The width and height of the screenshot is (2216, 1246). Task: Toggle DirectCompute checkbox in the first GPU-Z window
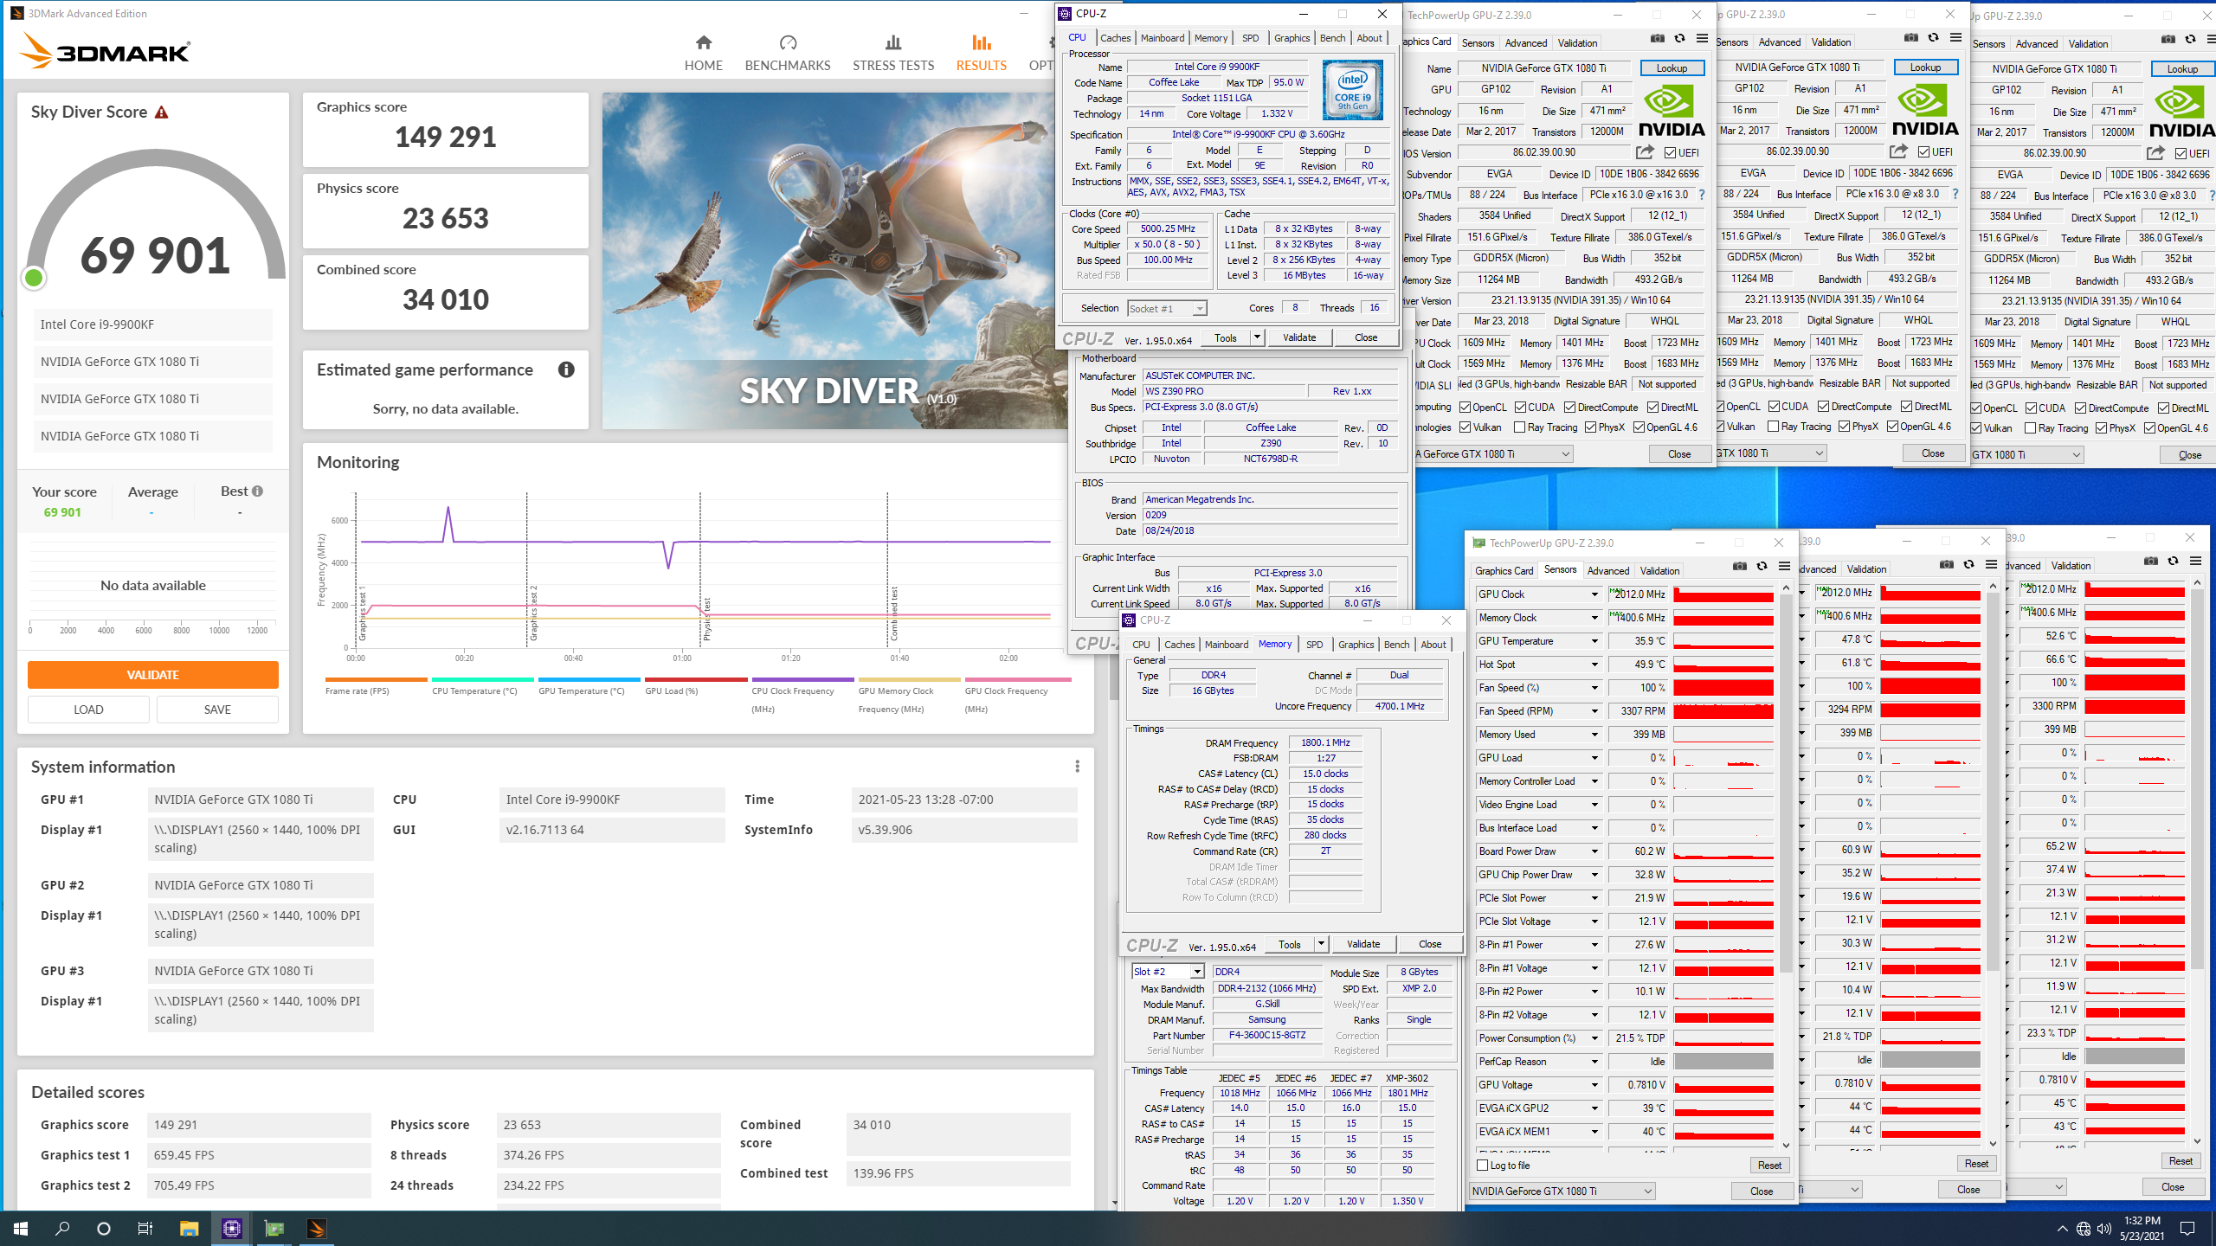coord(1569,408)
